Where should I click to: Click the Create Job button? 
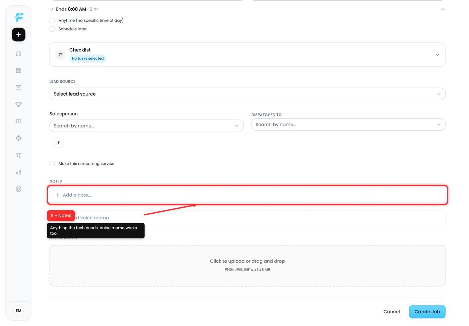(x=427, y=312)
